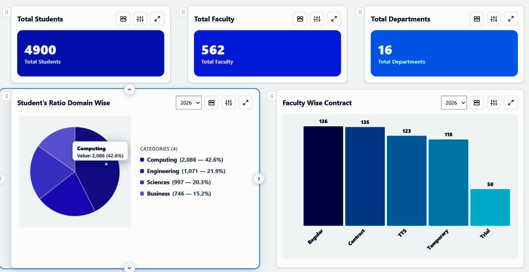
Task: Open filter settings on Total Departments card
Action: 494,19
